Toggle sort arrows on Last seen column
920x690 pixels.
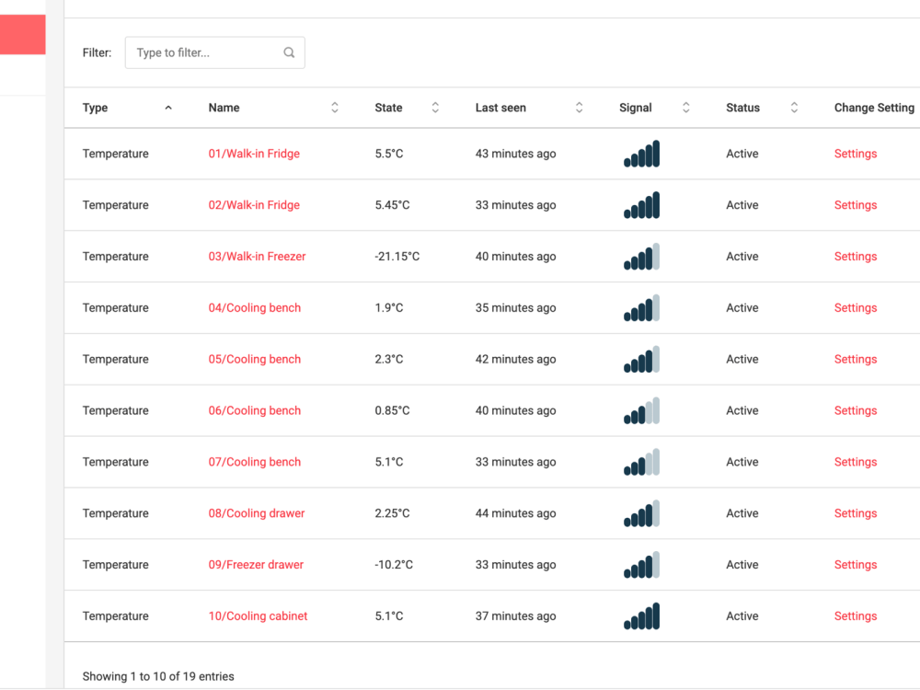[x=579, y=108]
